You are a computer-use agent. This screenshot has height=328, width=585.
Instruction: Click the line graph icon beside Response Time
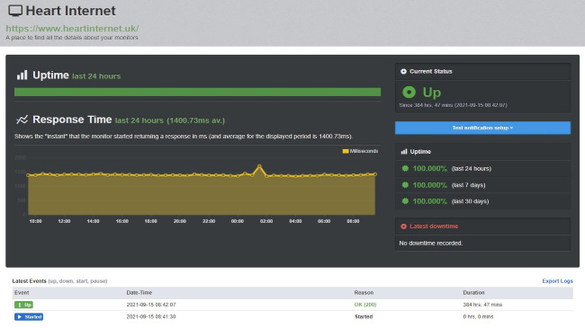coord(22,120)
